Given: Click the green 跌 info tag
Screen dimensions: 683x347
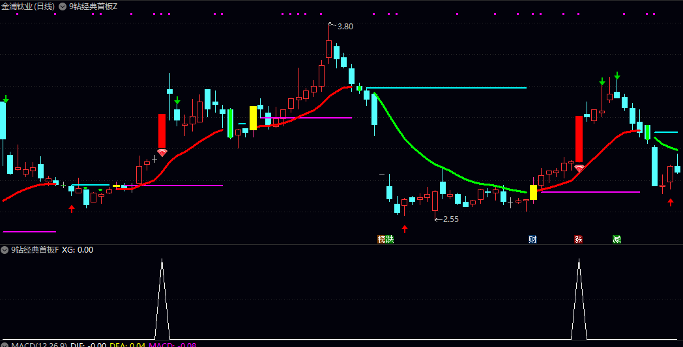Looking at the screenshot, I should click(x=390, y=239).
